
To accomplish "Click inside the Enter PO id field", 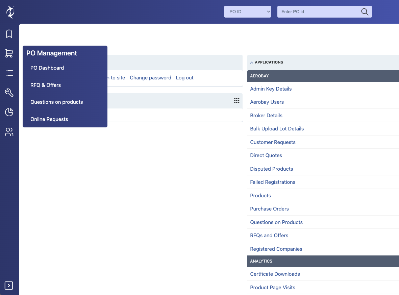I will click(x=318, y=11).
